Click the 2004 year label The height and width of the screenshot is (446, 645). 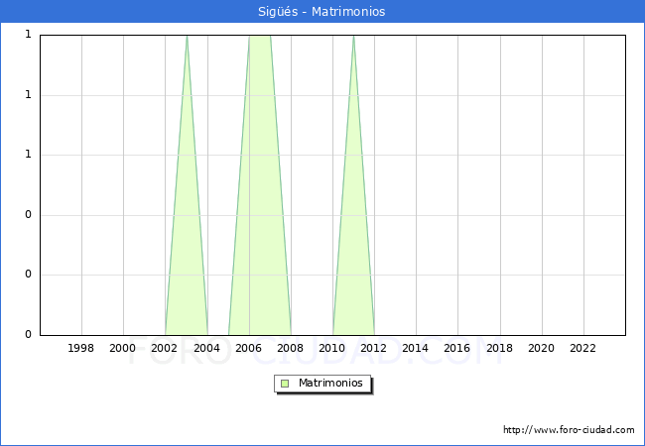[x=206, y=349]
